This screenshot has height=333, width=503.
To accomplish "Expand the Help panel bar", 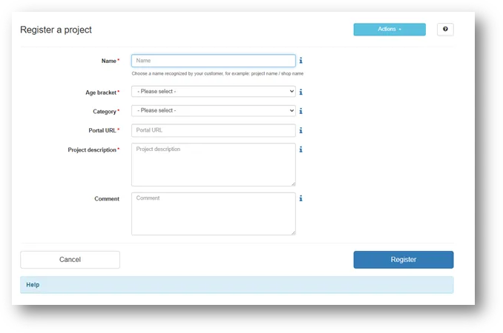I will [237, 285].
